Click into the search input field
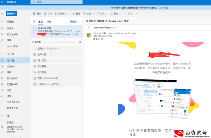The height and width of the screenshot is (138, 211). tap(56, 2)
